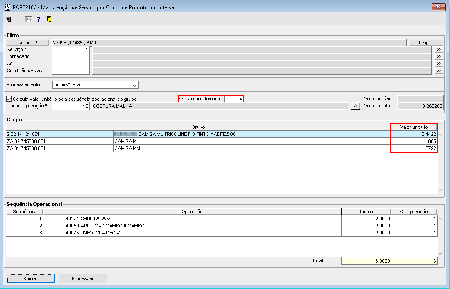Close the PCPFP166 window
Screen dimensions: 450x289
[438, 7]
